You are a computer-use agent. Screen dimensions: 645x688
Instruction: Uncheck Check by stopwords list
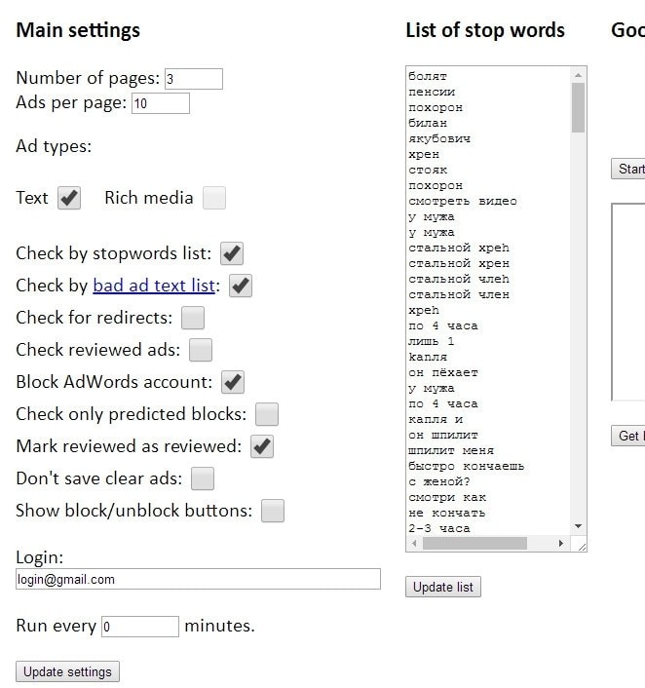231,254
